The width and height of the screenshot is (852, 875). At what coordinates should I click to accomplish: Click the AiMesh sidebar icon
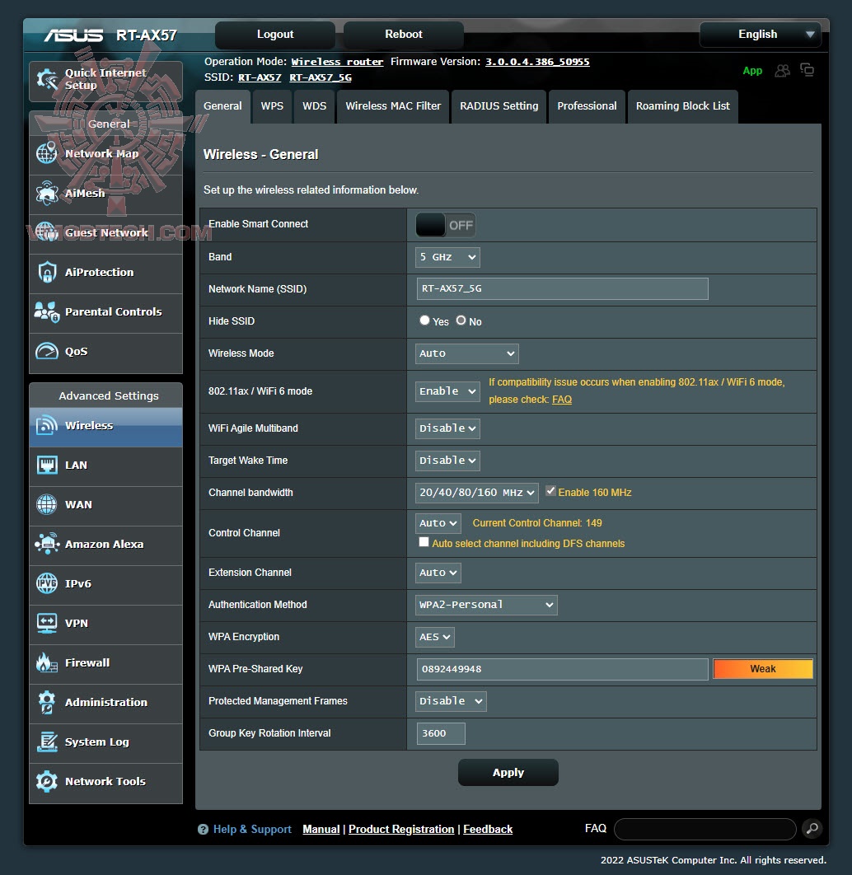coord(47,193)
